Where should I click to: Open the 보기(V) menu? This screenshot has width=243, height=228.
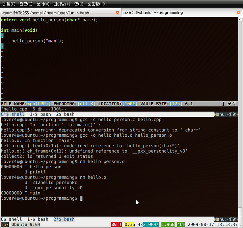click(43, 4)
